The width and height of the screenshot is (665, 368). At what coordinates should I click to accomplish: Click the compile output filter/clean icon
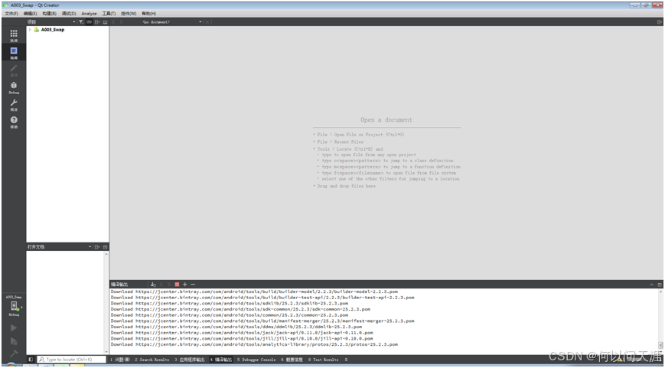point(154,284)
